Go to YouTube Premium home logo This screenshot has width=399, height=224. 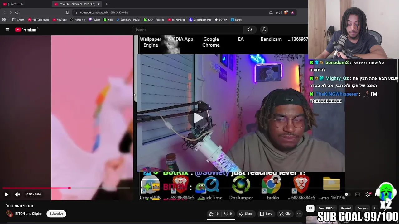pos(26,30)
